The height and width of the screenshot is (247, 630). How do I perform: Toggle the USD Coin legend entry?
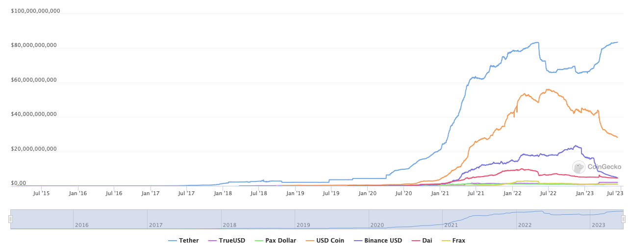325,241
